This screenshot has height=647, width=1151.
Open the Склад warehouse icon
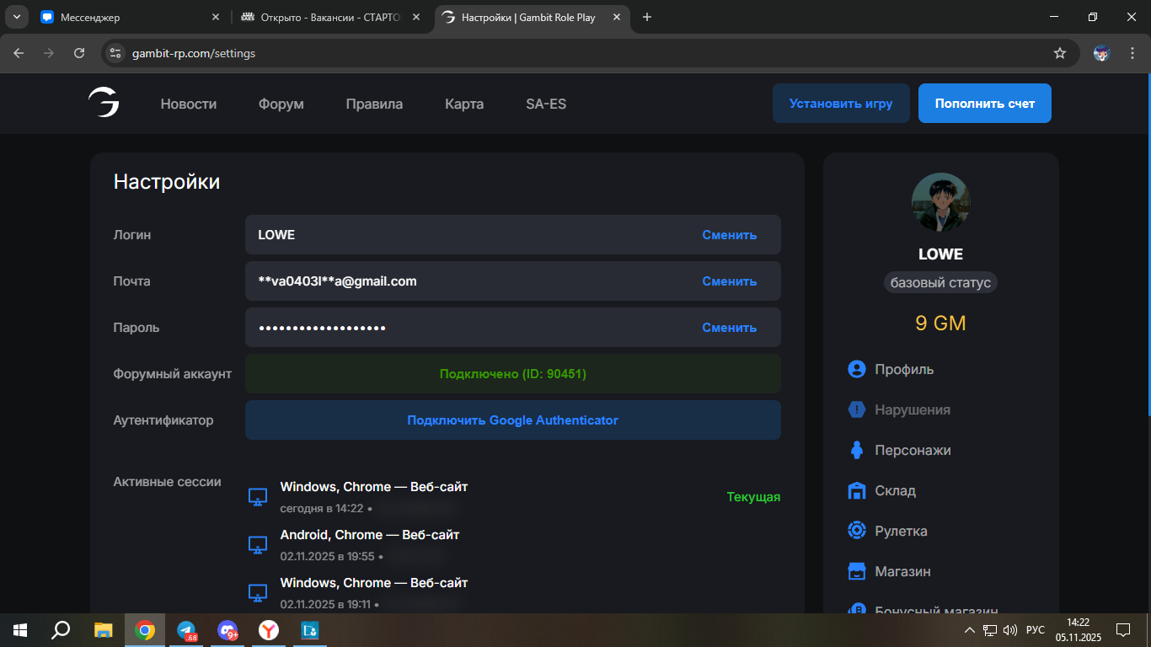tap(857, 490)
